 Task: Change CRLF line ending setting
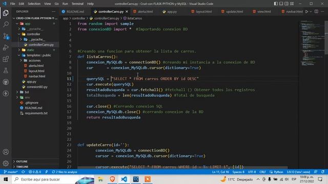(x=262, y=172)
